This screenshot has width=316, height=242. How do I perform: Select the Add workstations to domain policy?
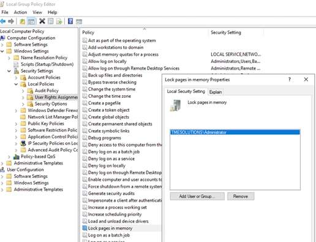[x=116, y=48]
